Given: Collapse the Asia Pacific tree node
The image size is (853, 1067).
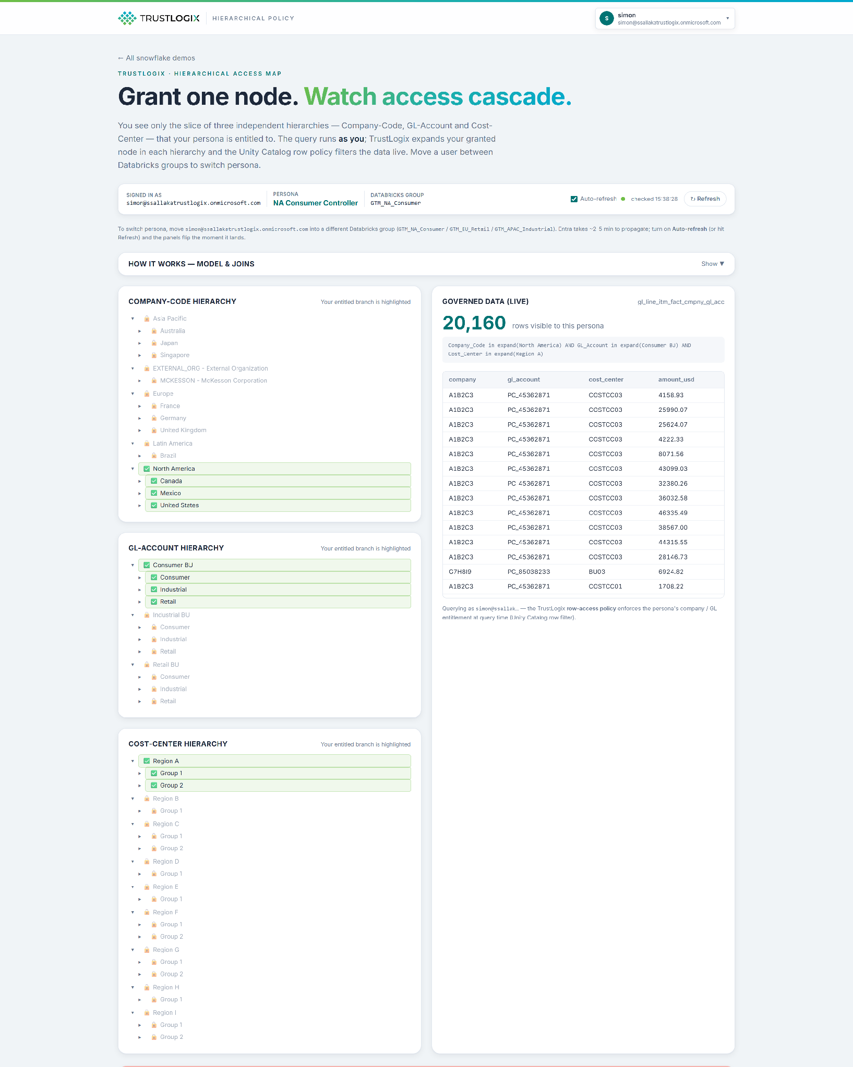Looking at the screenshot, I should tap(133, 318).
